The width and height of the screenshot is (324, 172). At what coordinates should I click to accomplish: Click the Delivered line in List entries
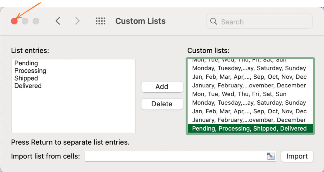tap(28, 86)
